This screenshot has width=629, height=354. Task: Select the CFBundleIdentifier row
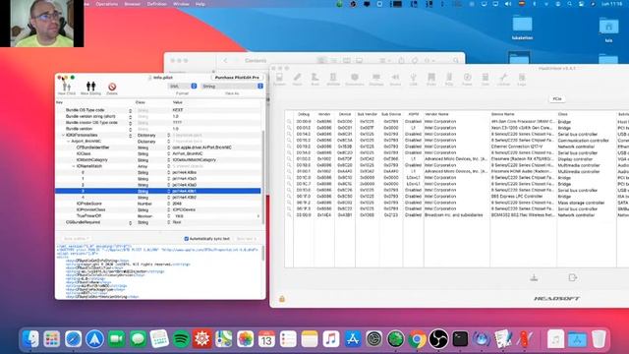tap(158, 147)
